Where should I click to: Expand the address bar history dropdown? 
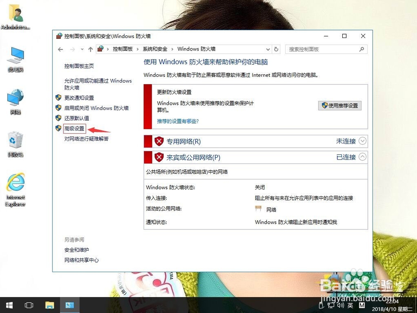point(268,49)
